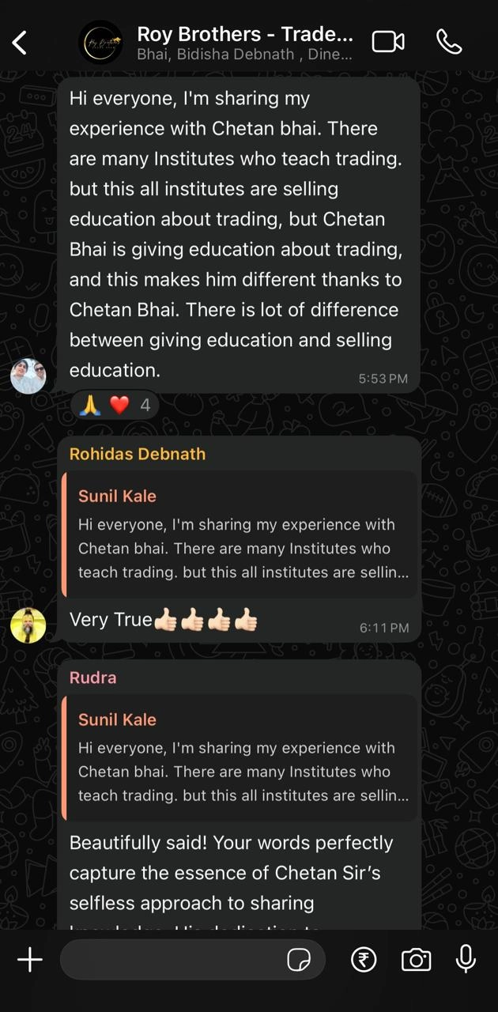Open Rohidas Debnath's sender name
Image resolution: width=498 pixels, height=1012 pixels.
pos(138,454)
